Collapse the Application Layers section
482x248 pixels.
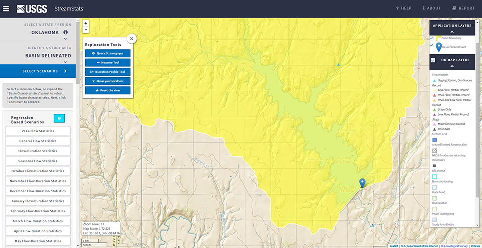click(x=452, y=31)
